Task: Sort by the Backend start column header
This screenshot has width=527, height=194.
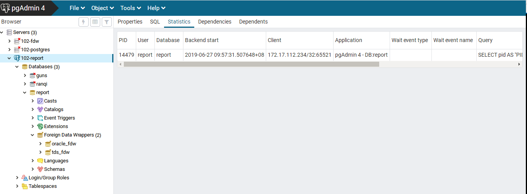Action: point(202,40)
